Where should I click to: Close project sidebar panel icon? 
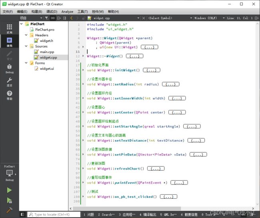point(65,18)
